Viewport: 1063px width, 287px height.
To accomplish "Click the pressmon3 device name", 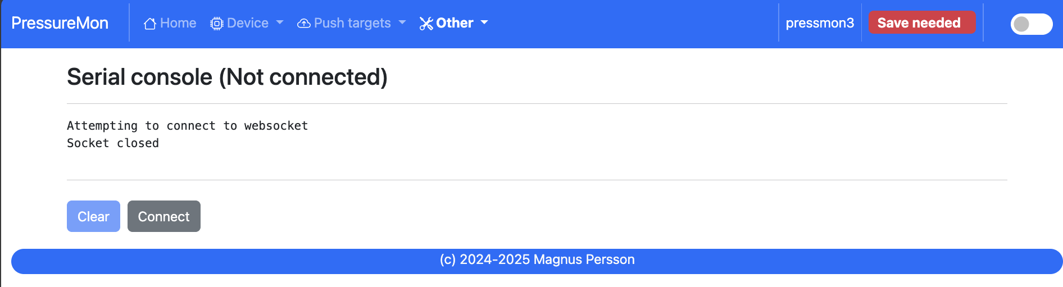I will 820,23.
